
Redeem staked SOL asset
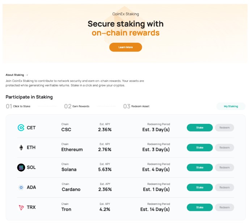pyautogui.click(x=224, y=167)
